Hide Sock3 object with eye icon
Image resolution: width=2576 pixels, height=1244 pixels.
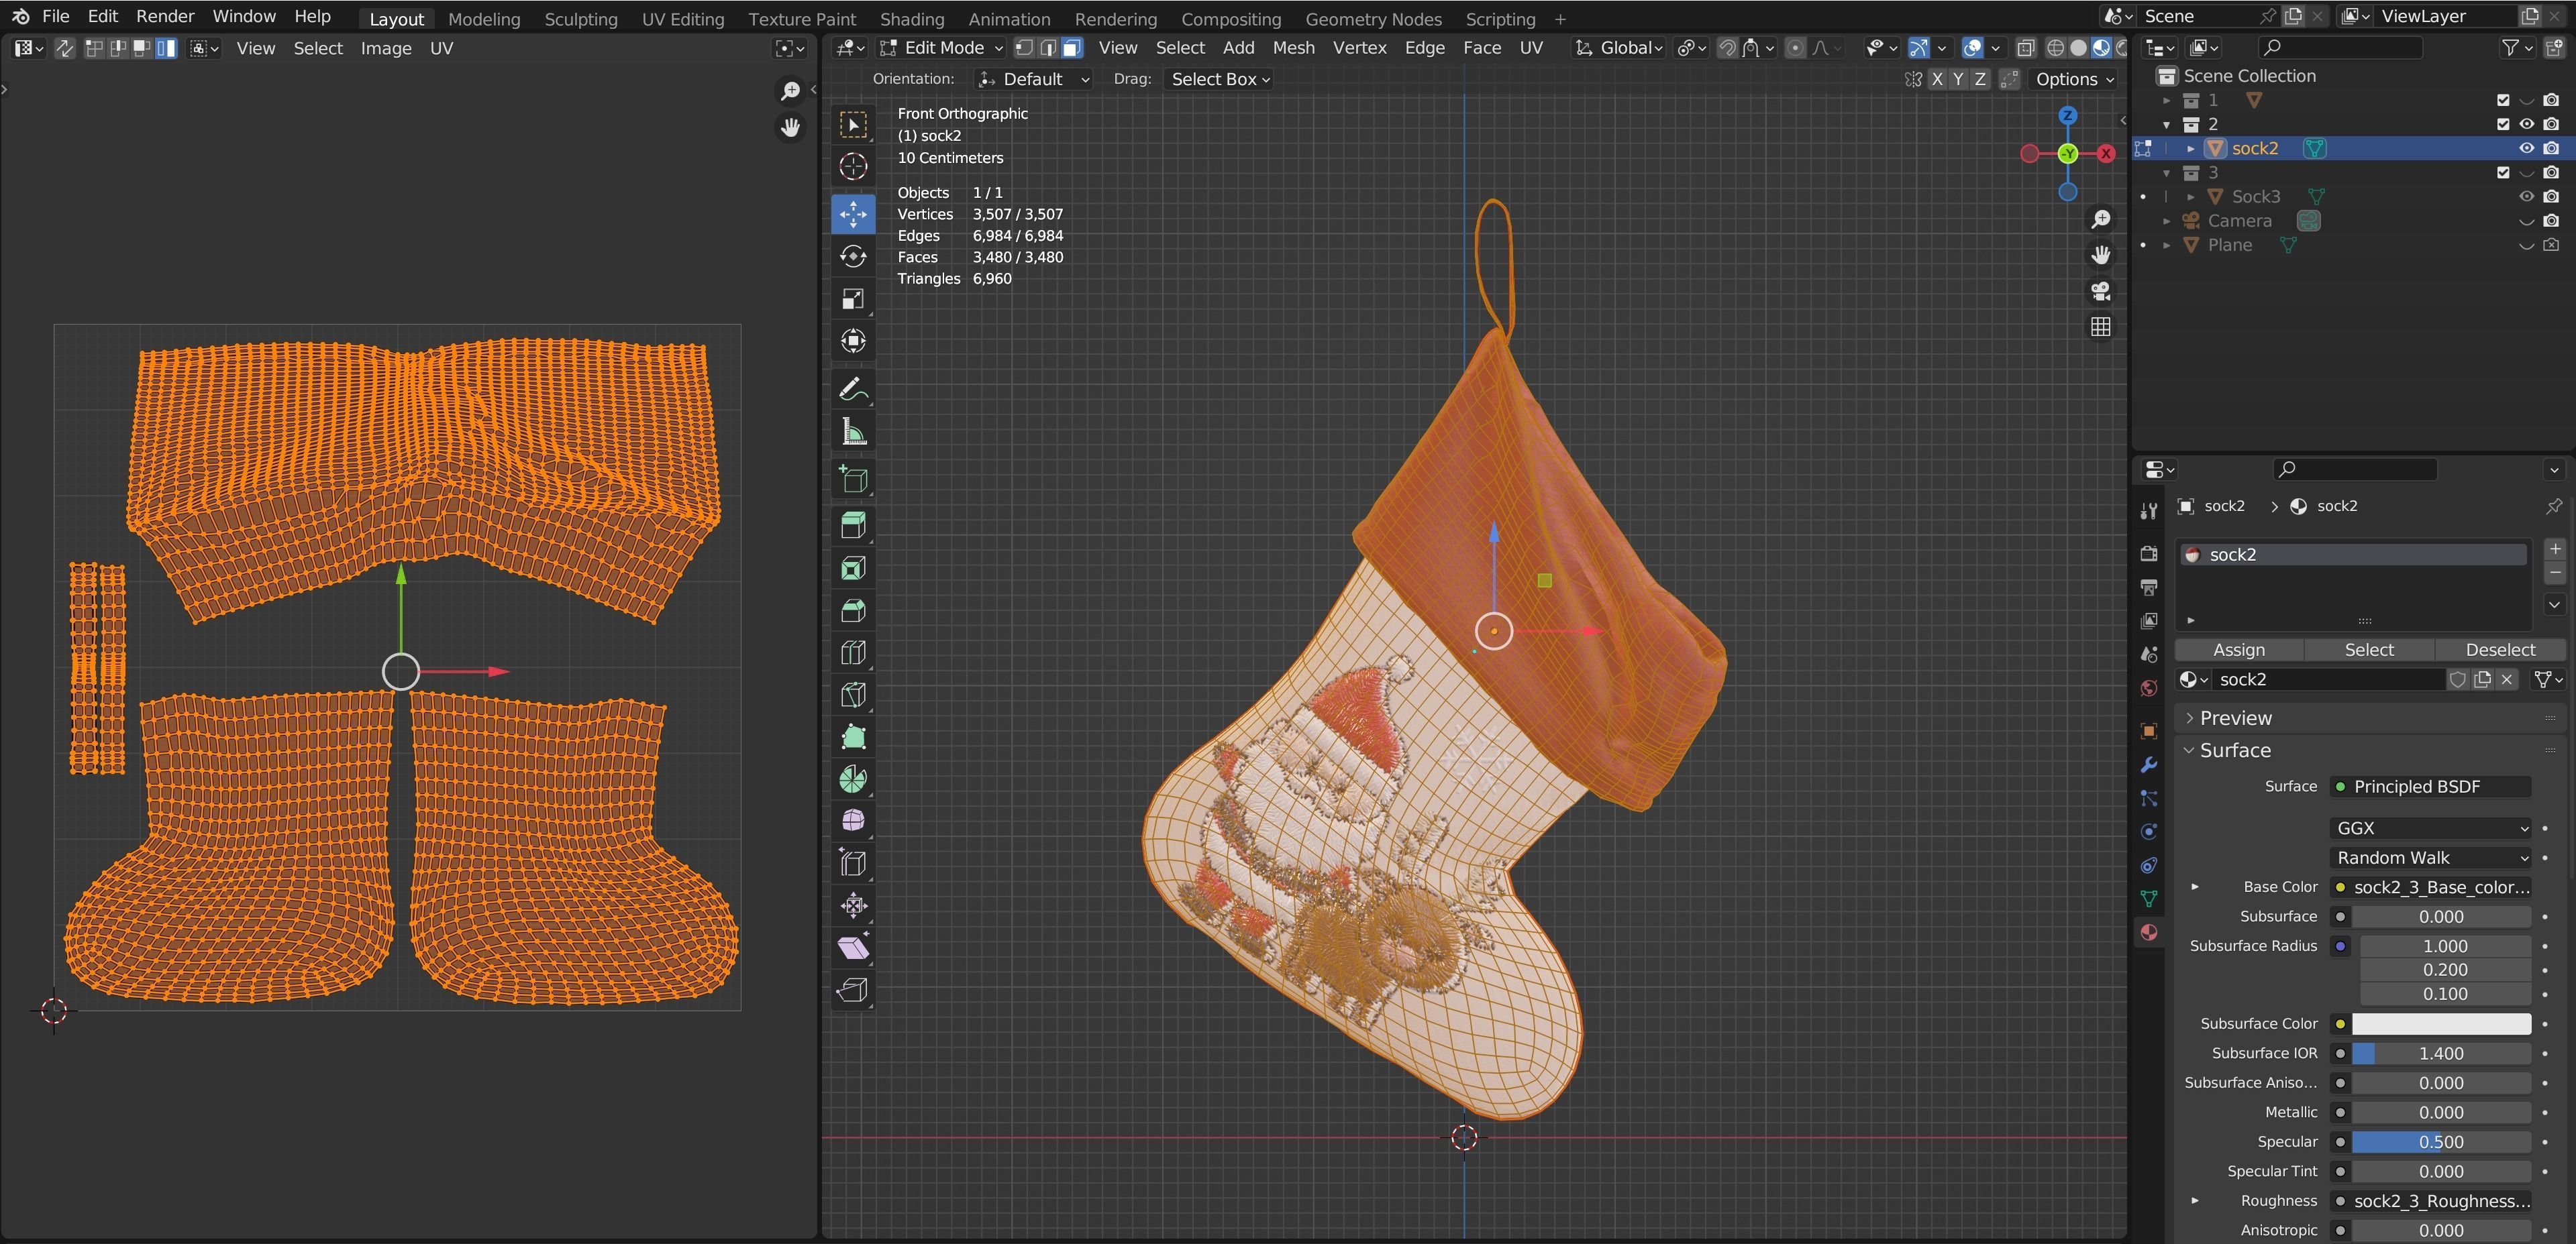tap(2526, 197)
